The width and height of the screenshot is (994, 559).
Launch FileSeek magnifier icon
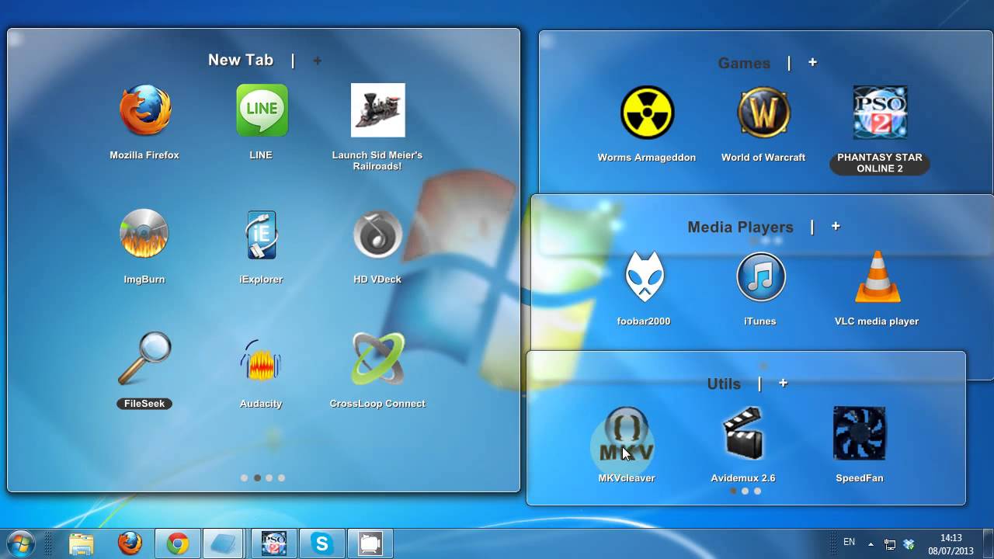[144, 358]
